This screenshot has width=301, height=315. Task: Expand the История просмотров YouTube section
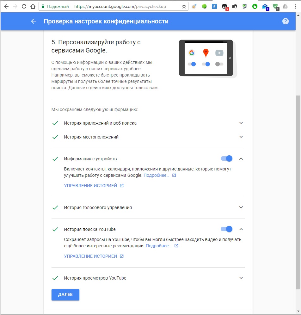(x=241, y=278)
